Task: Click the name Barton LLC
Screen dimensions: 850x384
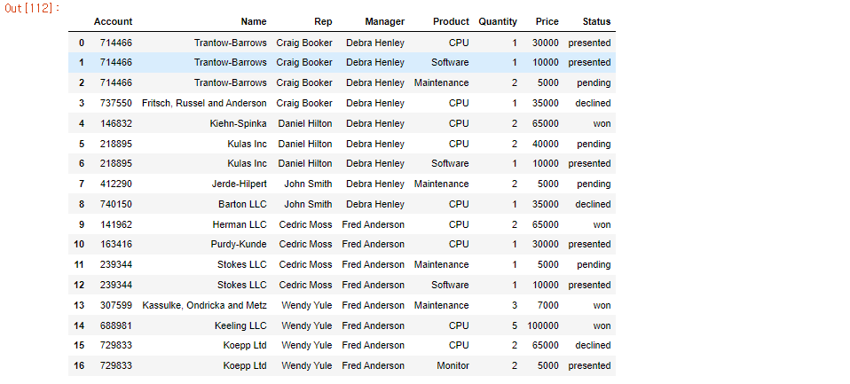Action: pos(242,204)
